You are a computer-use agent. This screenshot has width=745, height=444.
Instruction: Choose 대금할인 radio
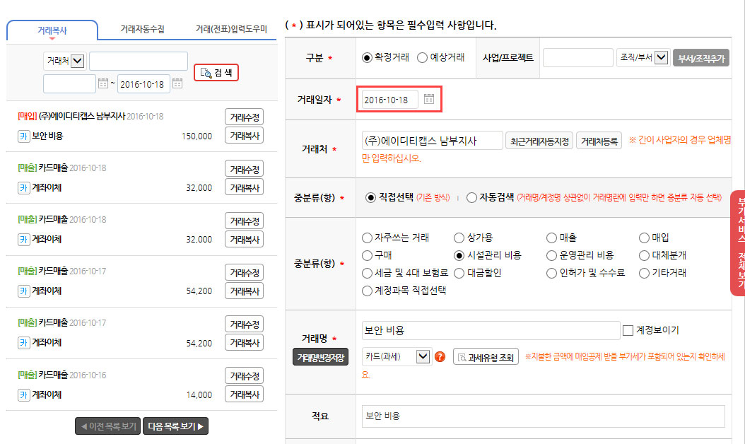[459, 274]
